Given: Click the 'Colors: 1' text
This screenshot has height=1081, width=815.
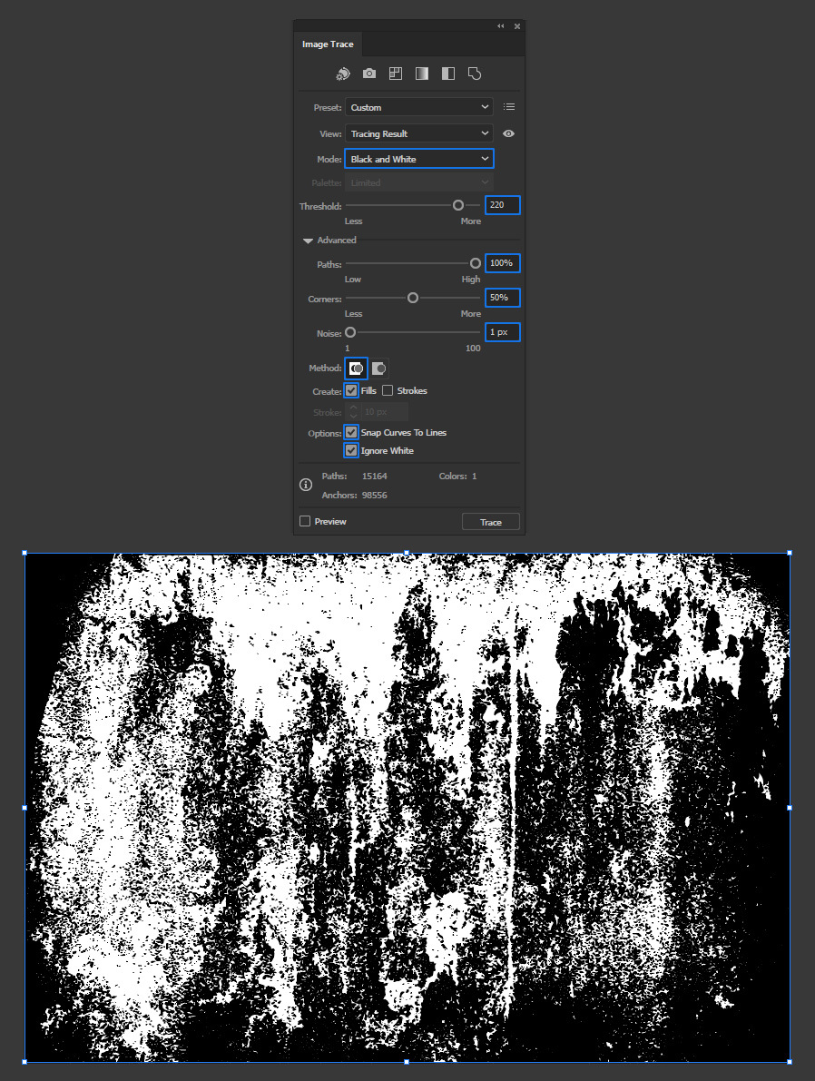Looking at the screenshot, I should coord(457,476).
